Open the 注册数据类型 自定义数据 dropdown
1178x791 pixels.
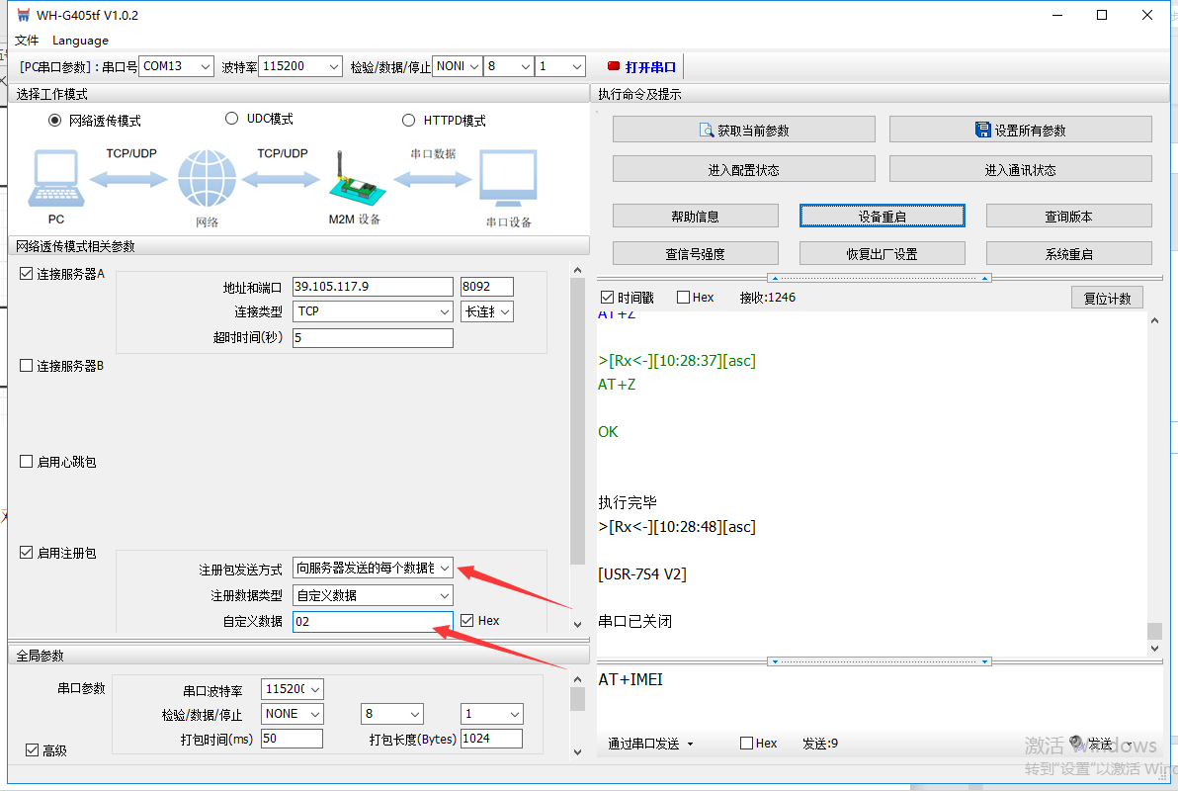[373, 595]
